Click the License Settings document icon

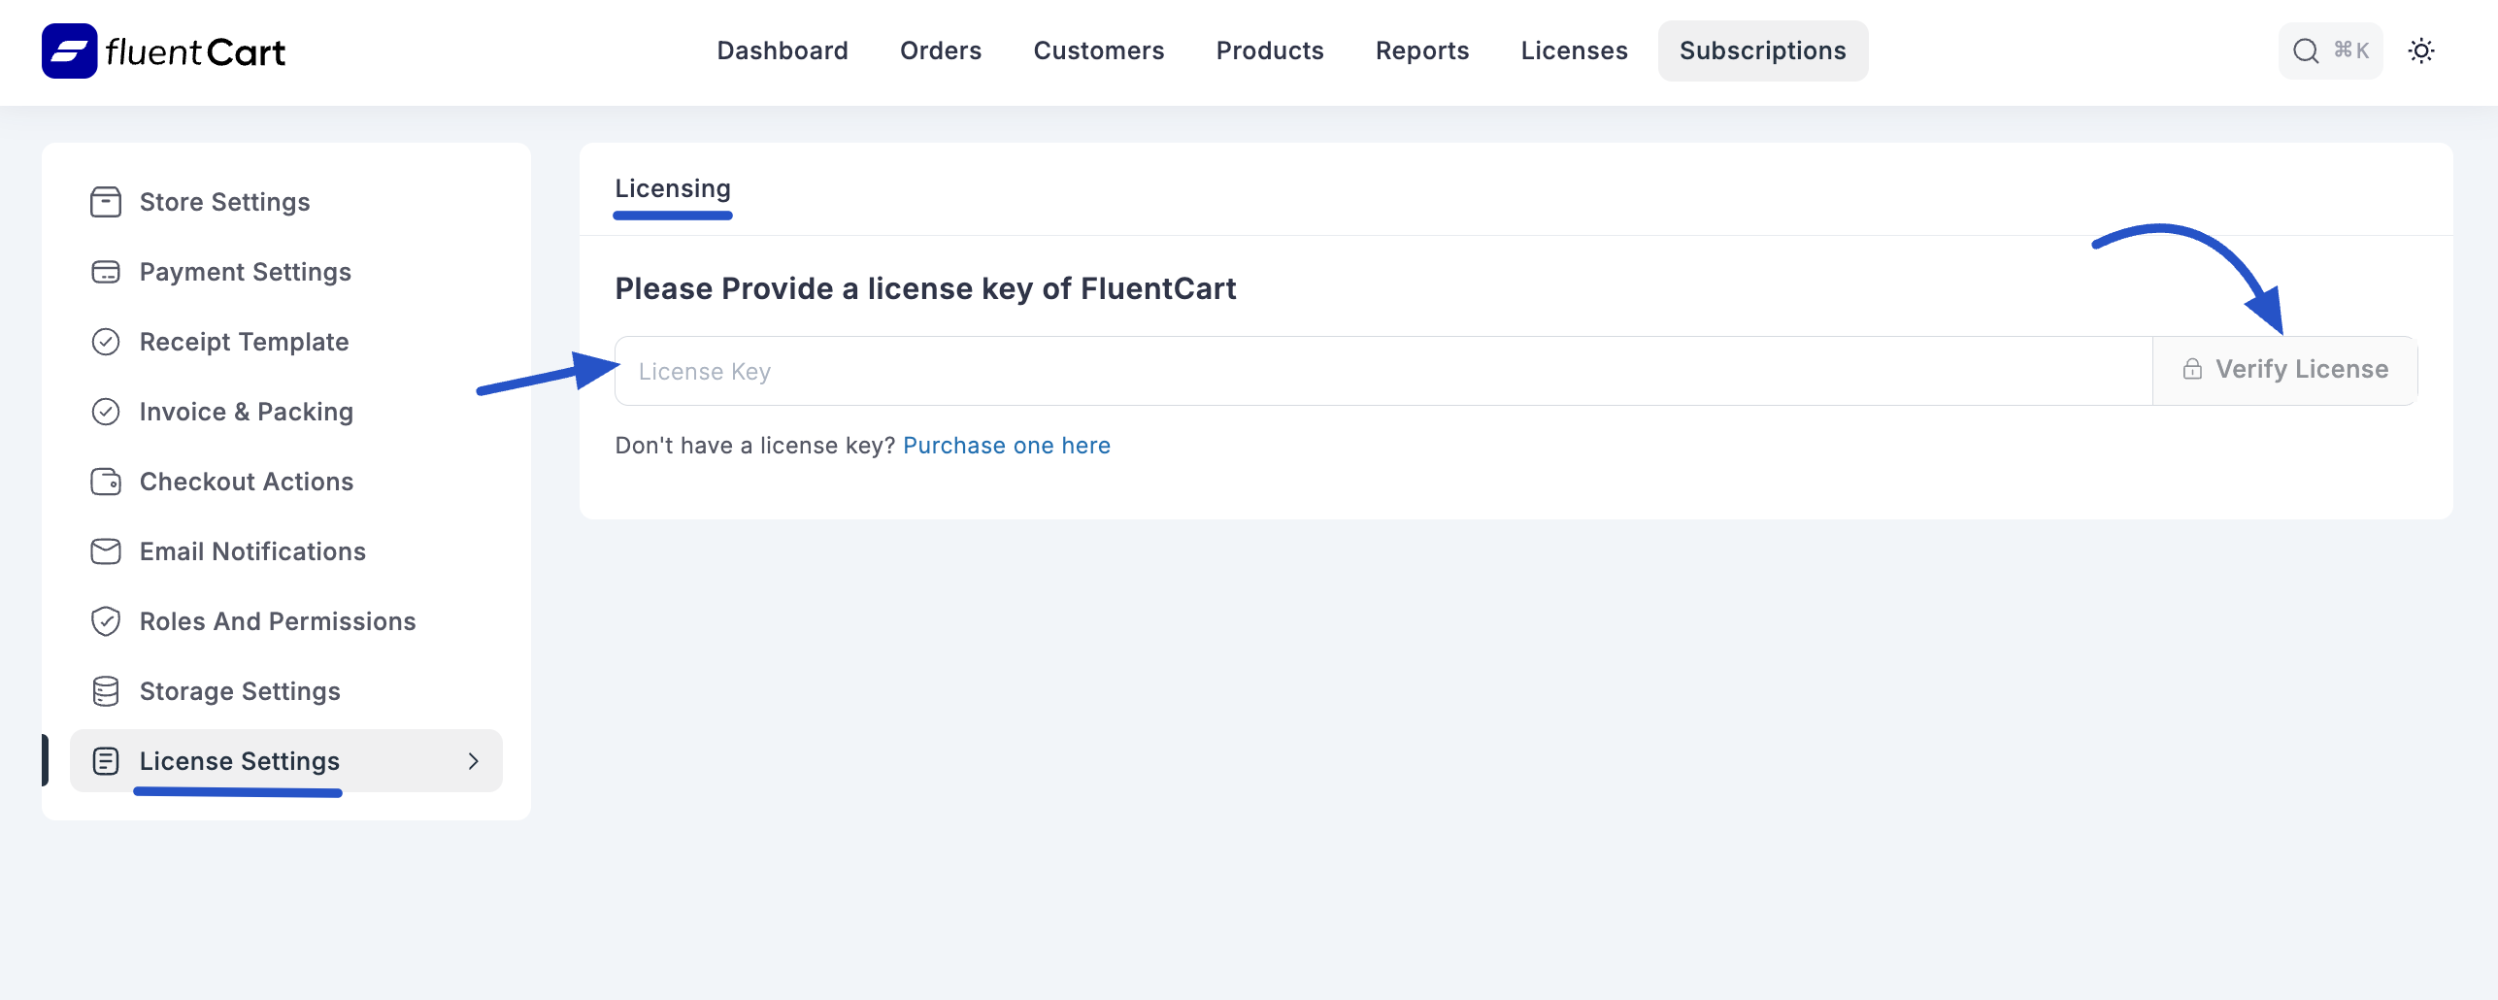click(106, 761)
